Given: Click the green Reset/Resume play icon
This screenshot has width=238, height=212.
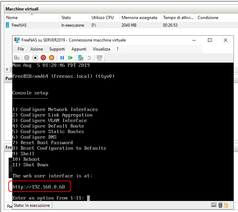Looking at the screenshot, I should point(70,58).
